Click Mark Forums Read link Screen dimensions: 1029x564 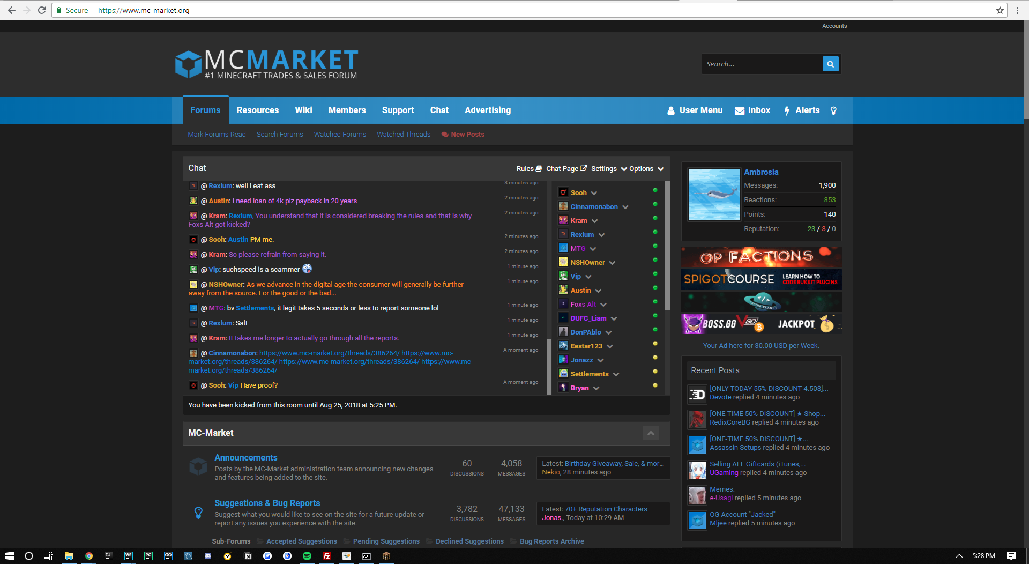coord(217,135)
